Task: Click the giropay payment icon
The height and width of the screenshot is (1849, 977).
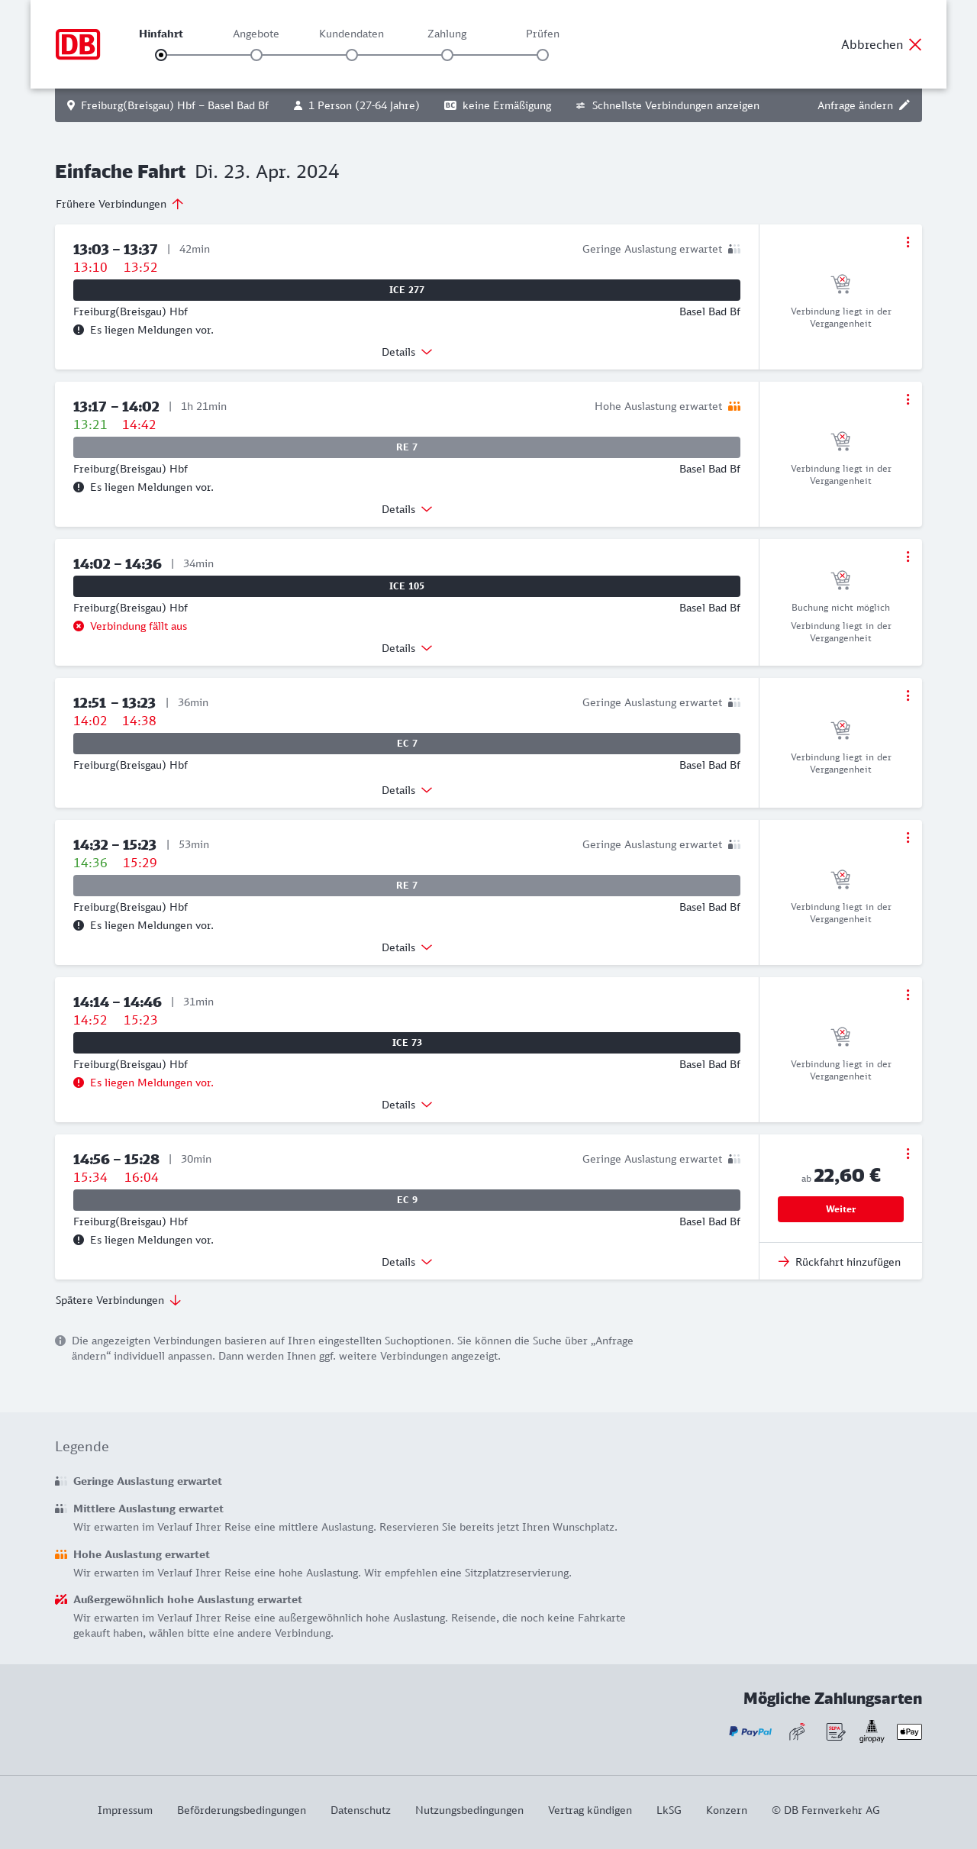Action: [872, 1731]
